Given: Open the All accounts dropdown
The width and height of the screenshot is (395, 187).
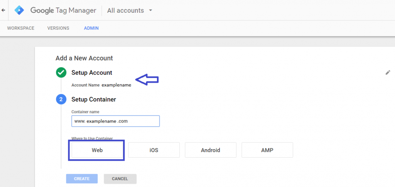Looking at the screenshot, I should tap(130, 10).
